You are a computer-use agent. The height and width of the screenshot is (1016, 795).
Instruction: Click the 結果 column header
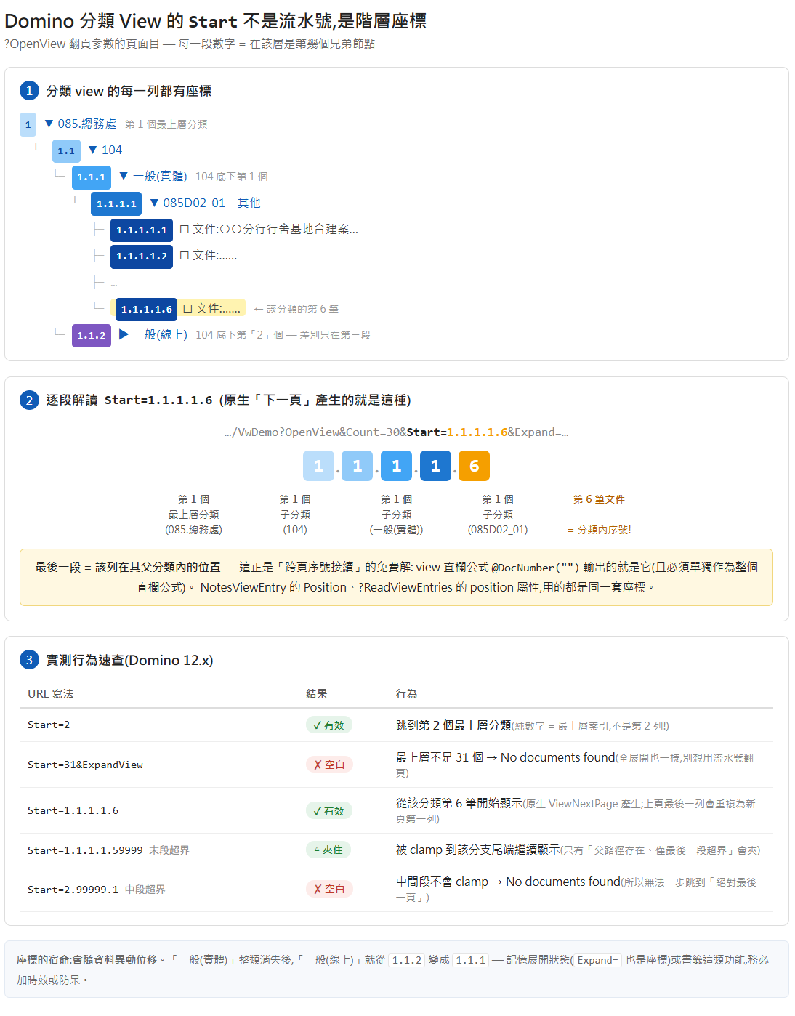pyautogui.click(x=317, y=694)
